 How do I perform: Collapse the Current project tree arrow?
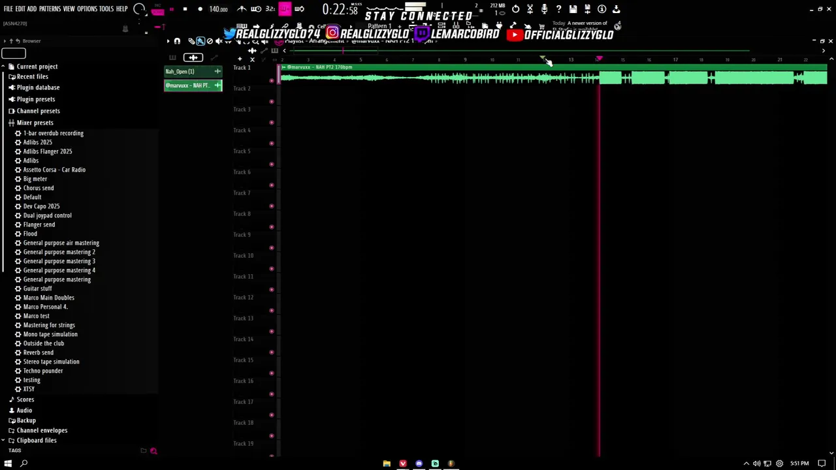[x=3, y=67]
